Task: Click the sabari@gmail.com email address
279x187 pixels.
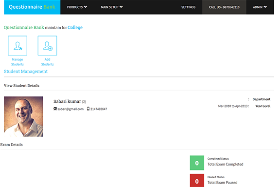Action: pos(70,109)
